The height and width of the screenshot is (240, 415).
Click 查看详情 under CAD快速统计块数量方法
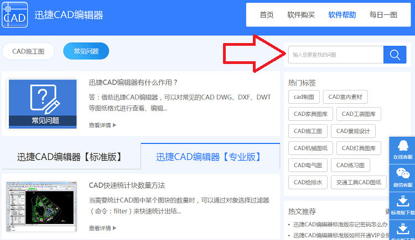(x=102, y=228)
